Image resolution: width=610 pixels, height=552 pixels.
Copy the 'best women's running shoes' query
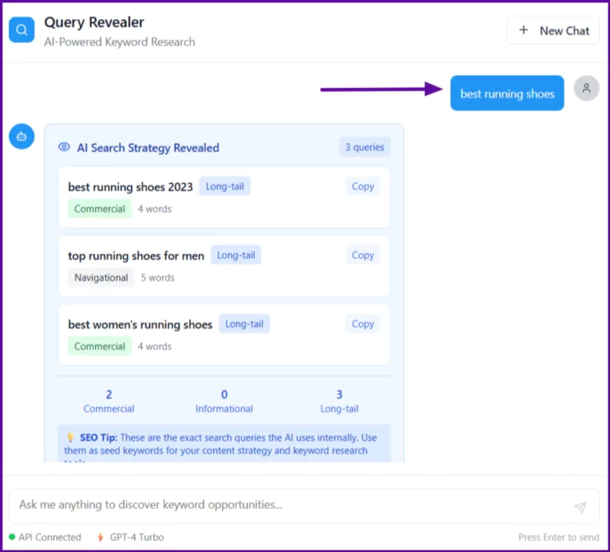tap(362, 324)
